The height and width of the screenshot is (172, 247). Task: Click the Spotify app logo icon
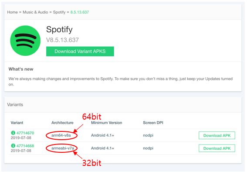coord(25,41)
